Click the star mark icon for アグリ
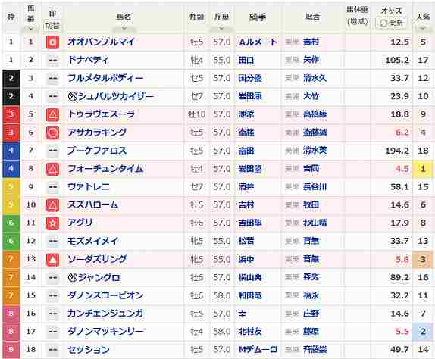435x359 pixels. pyautogui.click(x=52, y=223)
